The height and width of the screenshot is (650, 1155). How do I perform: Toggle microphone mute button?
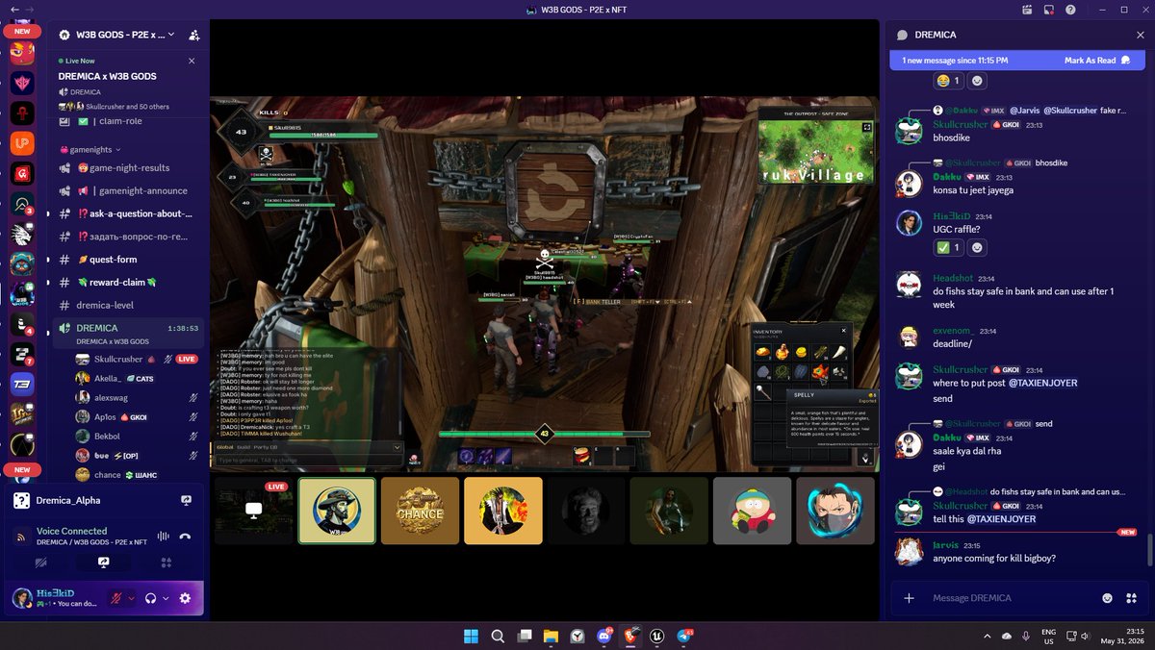pyautogui.click(x=116, y=598)
